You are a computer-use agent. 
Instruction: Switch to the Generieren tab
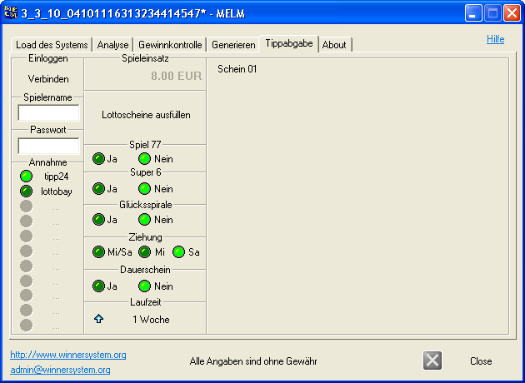(233, 45)
